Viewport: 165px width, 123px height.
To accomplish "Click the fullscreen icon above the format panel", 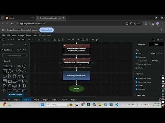I will [x=154, y=40].
